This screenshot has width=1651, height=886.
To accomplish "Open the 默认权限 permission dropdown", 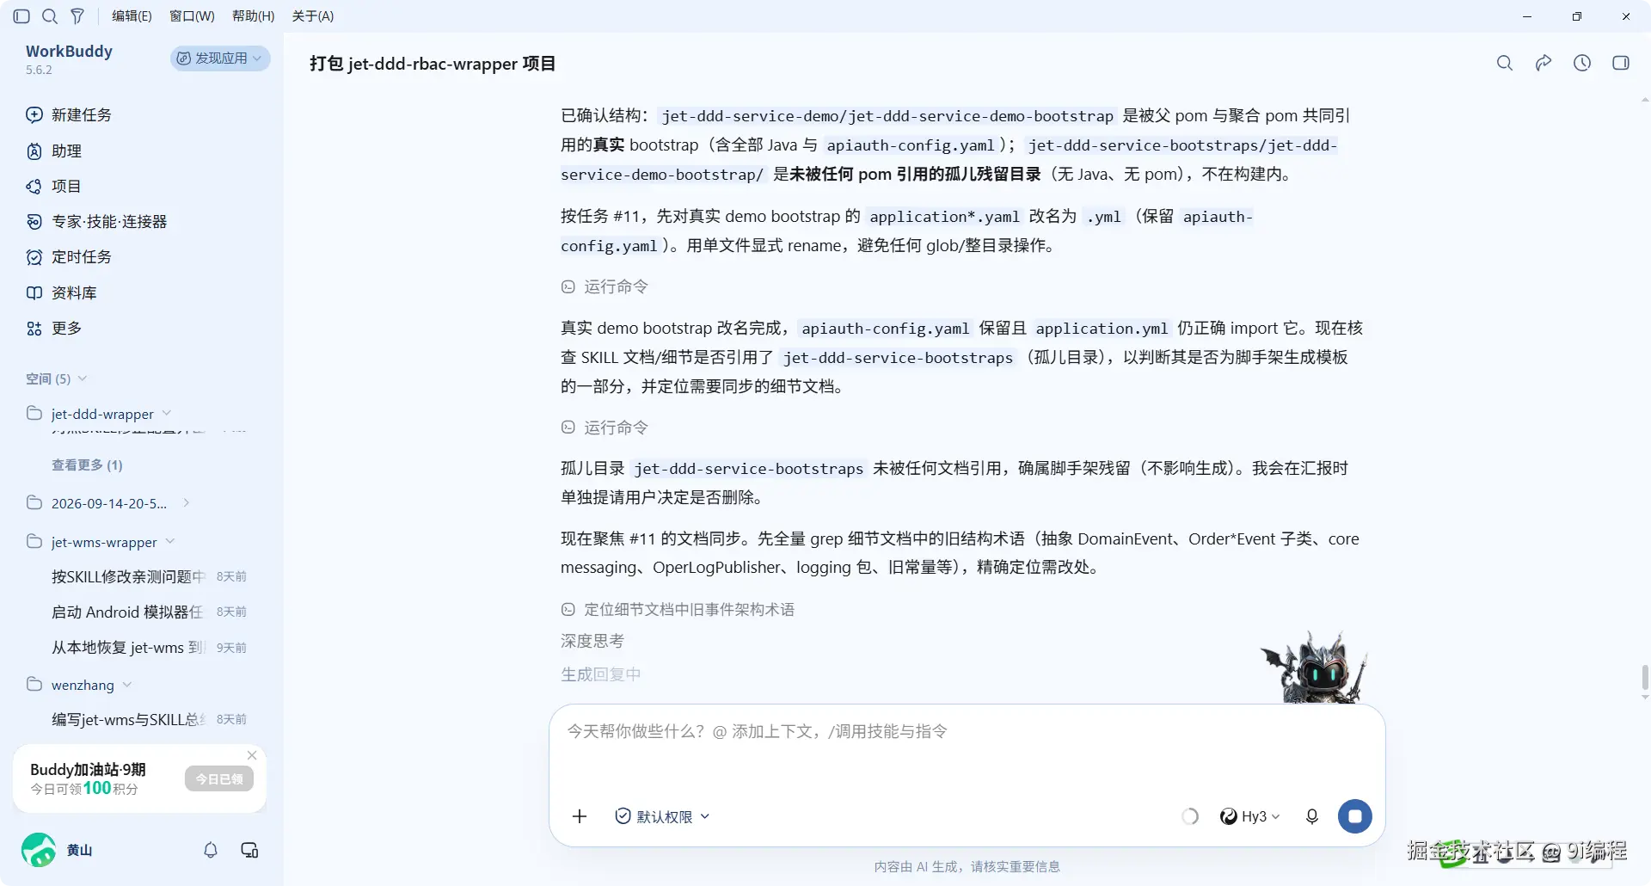I will coord(663,816).
